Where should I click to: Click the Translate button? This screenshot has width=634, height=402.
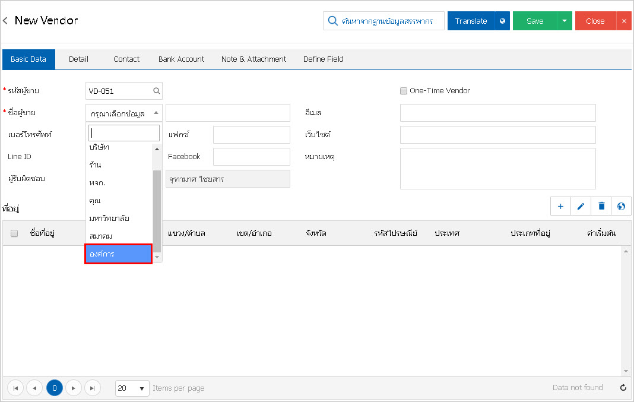pyautogui.click(x=471, y=21)
